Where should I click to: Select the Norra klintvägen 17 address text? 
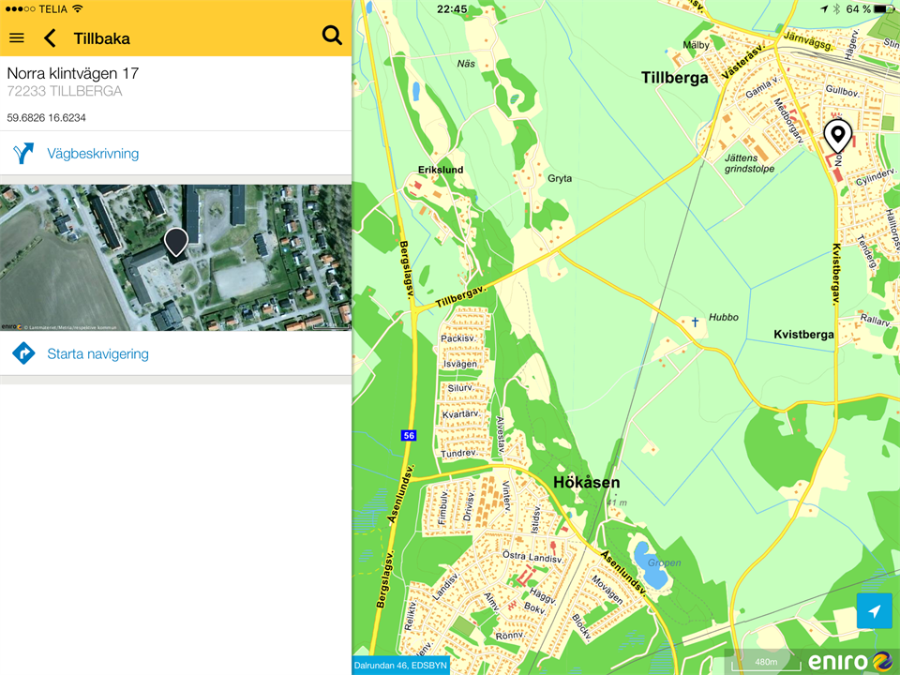[x=73, y=73]
